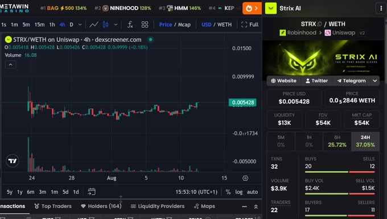Open the three-dot menu beside Strix AI
The width and height of the screenshot is (387, 219).
pyautogui.click(x=381, y=9)
